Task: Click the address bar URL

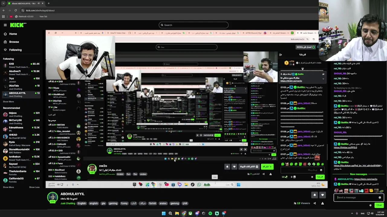Action: tap(40, 11)
